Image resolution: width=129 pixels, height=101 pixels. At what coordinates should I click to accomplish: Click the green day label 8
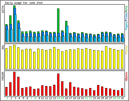pos(35,99)
